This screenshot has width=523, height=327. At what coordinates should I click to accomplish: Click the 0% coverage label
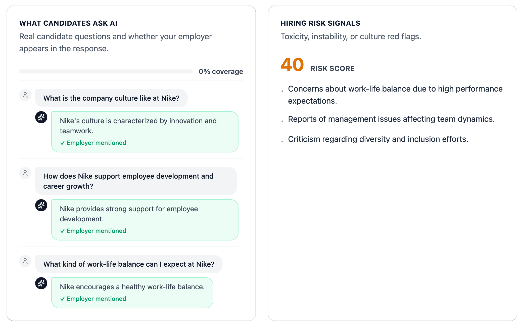tap(221, 71)
